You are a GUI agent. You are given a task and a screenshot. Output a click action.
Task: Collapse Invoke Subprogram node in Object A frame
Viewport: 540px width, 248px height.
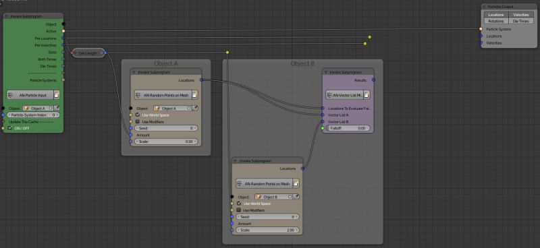tap(134, 72)
